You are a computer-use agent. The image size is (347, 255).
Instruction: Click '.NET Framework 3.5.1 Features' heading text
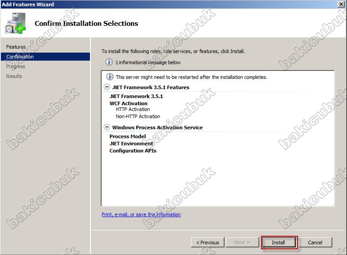click(x=151, y=87)
